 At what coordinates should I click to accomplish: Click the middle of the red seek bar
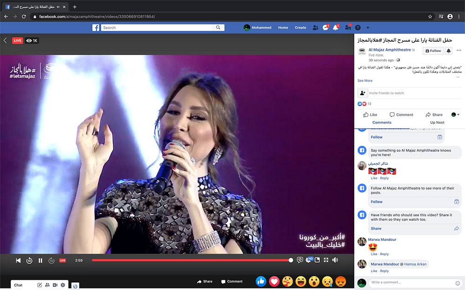tap(191, 260)
